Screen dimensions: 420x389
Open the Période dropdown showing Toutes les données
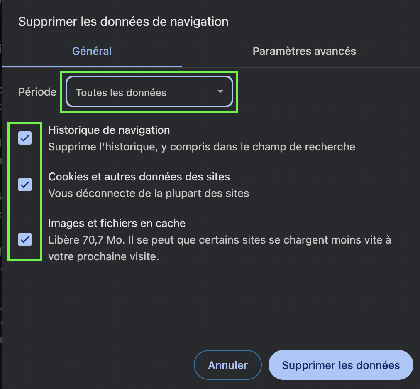[149, 92]
